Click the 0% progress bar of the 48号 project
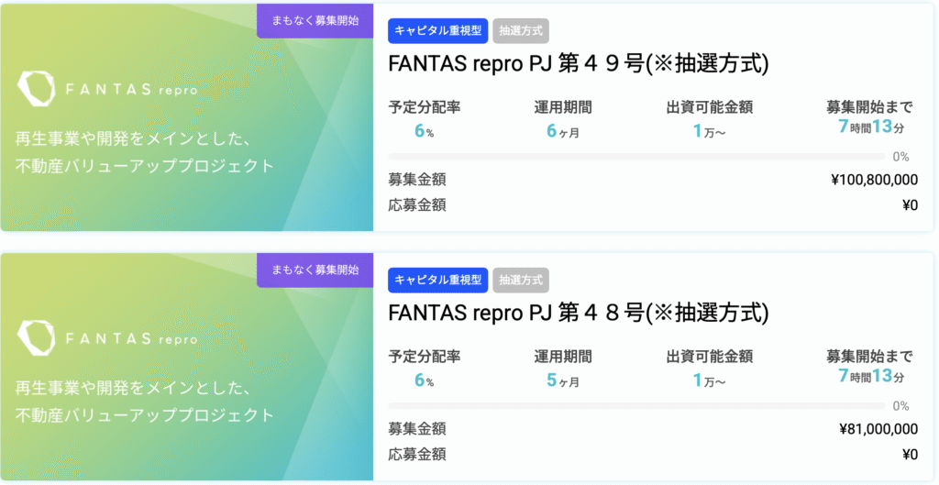The height and width of the screenshot is (485, 939). click(x=636, y=406)
